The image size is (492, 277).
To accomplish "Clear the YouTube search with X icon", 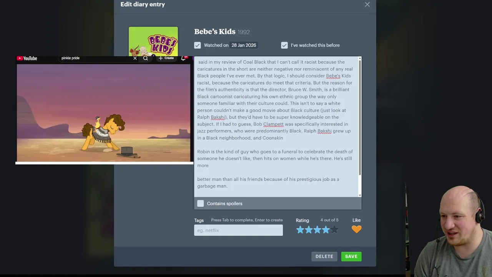I will [135, 58].
